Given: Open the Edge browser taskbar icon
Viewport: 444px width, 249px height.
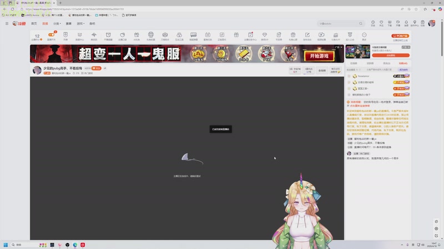Looking at the screenshot, I should (x=75, y=245).
